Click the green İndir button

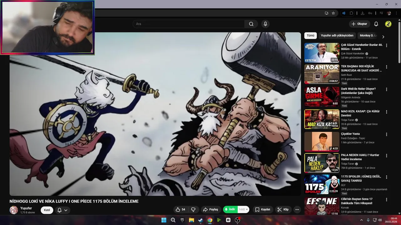(x=230, y=209)
